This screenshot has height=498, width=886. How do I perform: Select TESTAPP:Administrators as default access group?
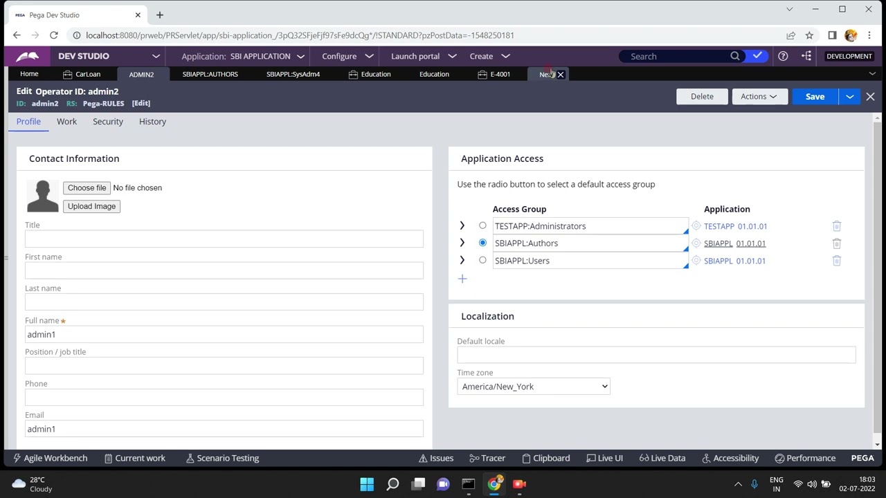[482, 225]
